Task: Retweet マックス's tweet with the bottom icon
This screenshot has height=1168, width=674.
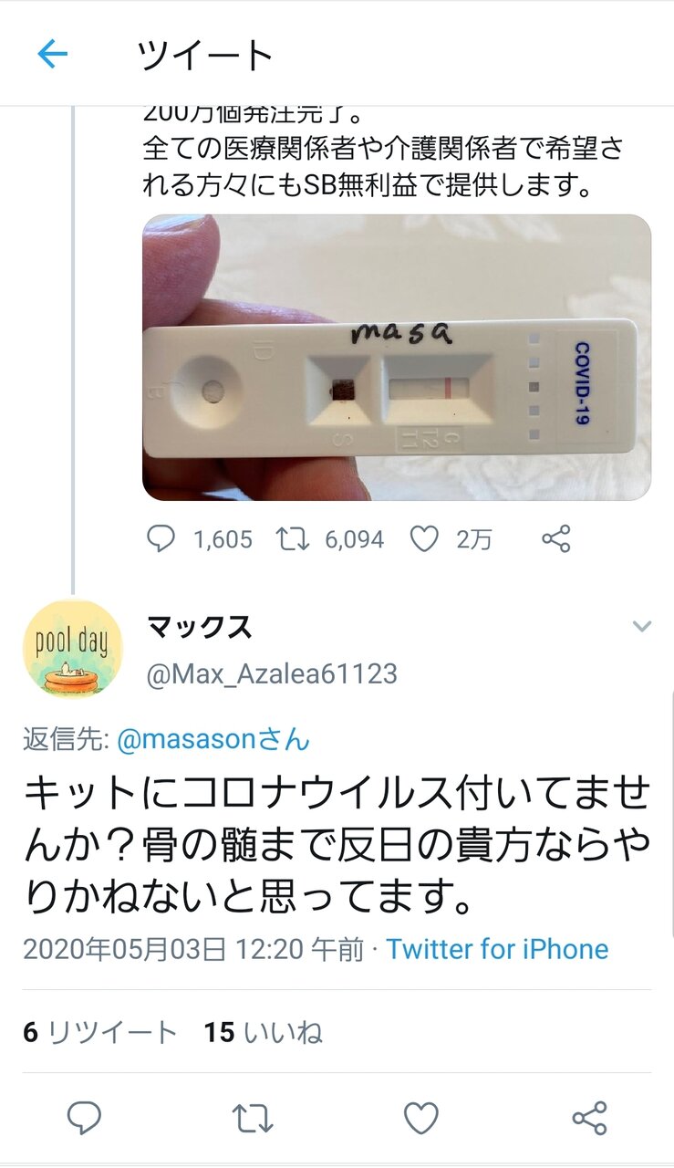Action: click(x=253, y=1117)
